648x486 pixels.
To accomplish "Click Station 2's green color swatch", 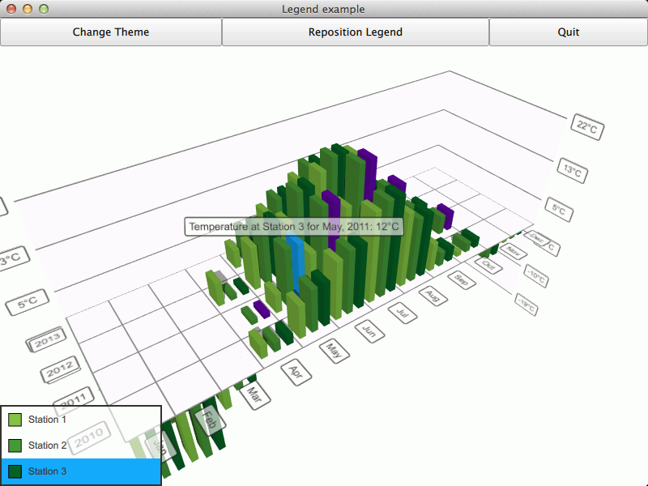I will [x=16, y=445].
